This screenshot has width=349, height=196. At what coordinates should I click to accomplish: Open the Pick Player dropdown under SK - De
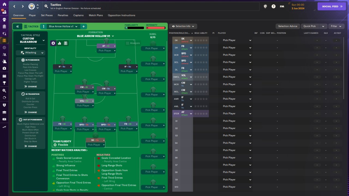tap(95, 145)
